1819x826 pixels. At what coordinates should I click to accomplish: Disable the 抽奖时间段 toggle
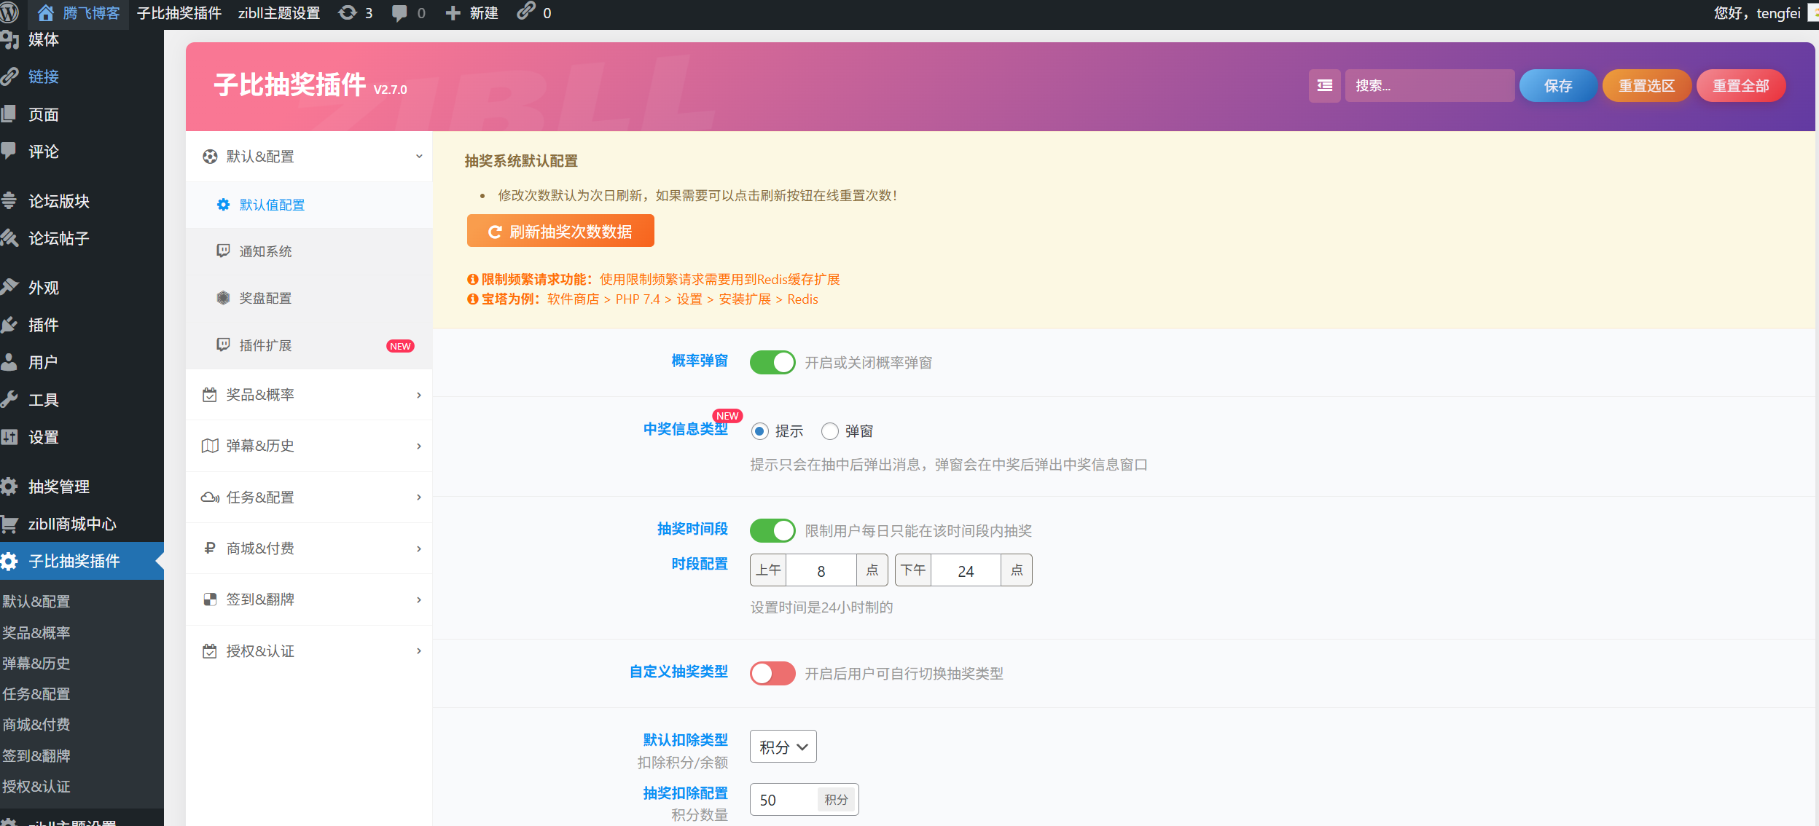(772, 530)
